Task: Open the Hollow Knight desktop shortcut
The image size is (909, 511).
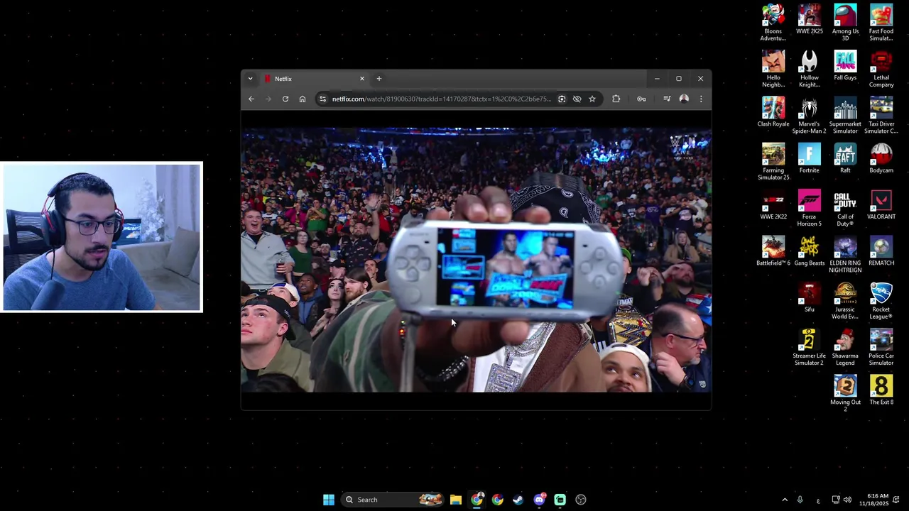Action: pyautogui.click(x=810, y=70)
